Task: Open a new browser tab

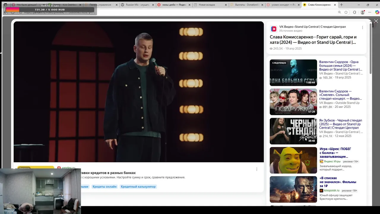Action: (x=341, y=5)
